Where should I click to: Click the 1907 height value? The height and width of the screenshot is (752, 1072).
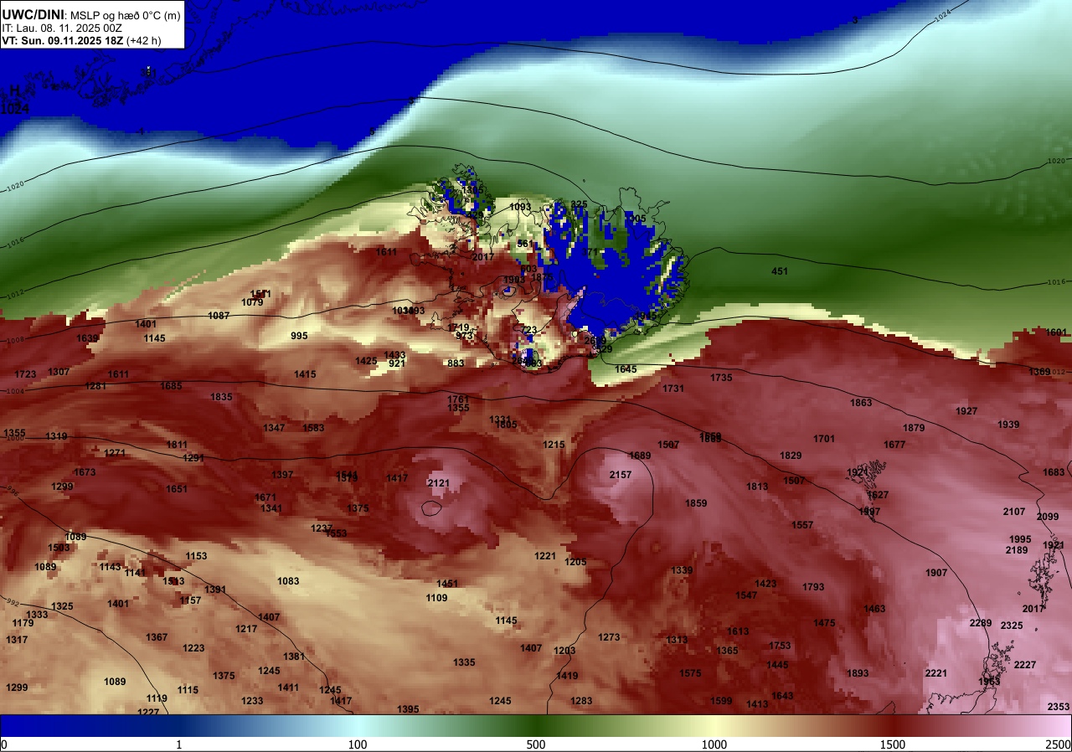pyautogui.click(x=936, y=573)
